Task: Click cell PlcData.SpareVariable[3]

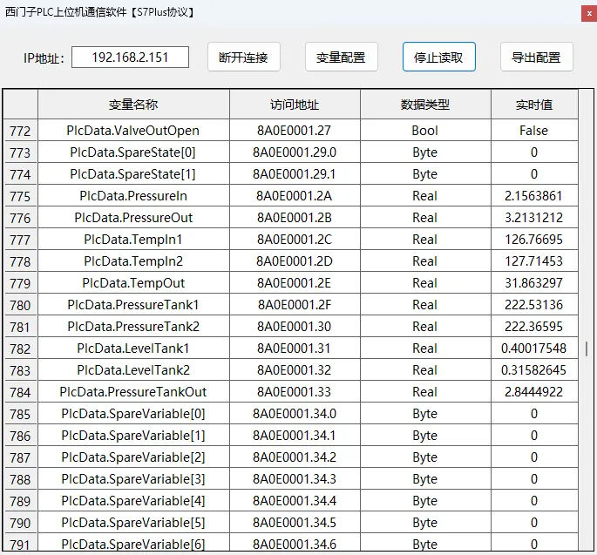Action: coord(133,479)
